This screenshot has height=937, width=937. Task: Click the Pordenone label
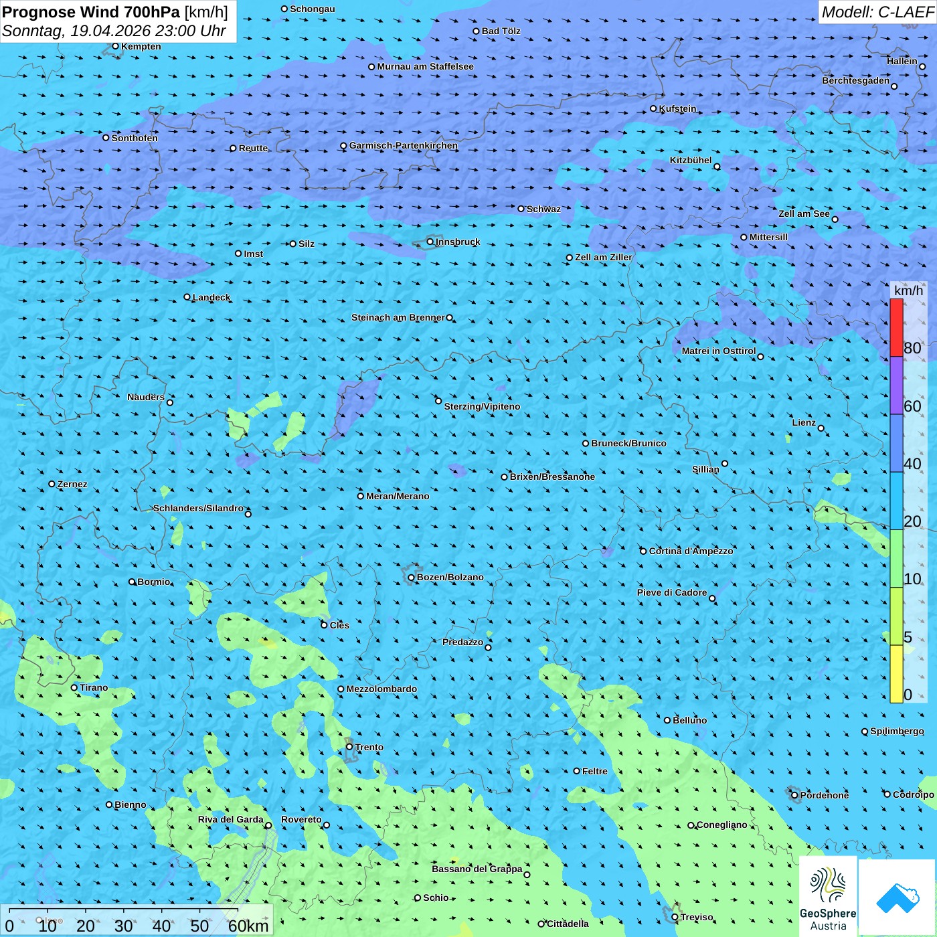(x=825, y=795)
